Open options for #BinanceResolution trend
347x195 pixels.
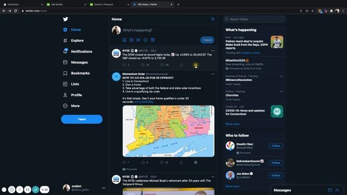pyautogui.click(x=281, y=76)
